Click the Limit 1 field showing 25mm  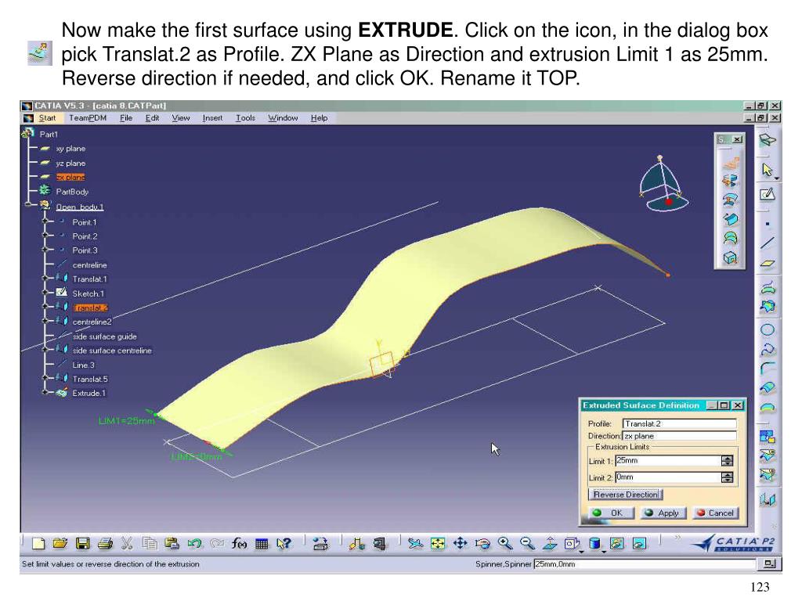tap(668, 460)
